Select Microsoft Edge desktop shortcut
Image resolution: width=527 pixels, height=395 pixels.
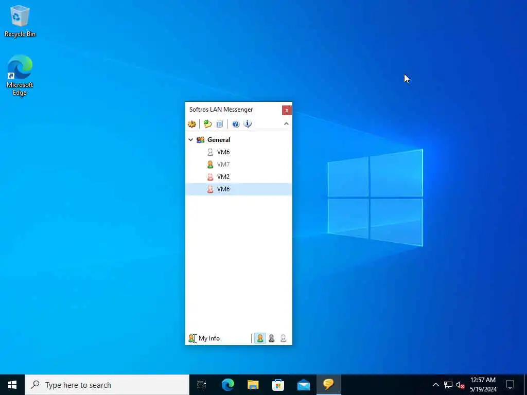20,75
